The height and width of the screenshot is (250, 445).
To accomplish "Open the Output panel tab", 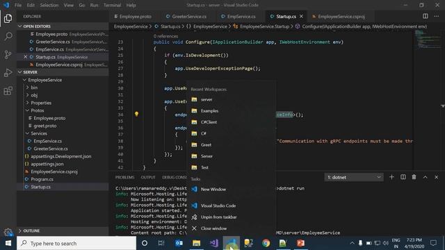I will [x=148, y=177].
